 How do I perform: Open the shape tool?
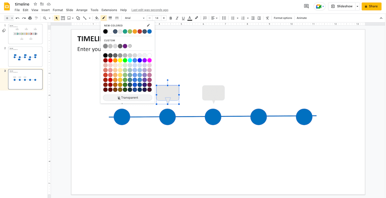78,18
